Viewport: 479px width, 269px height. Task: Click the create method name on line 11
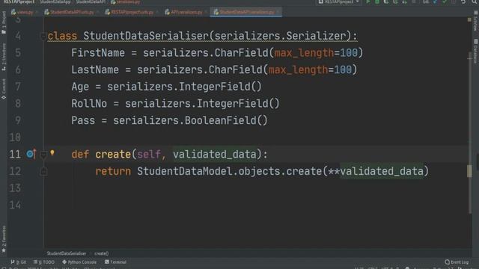click(113, 155)
